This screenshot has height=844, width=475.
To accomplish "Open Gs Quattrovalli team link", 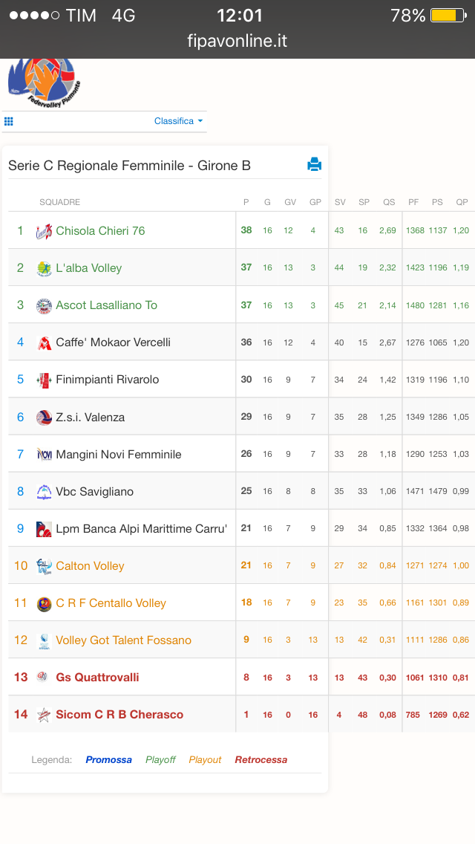I will 97,677.
